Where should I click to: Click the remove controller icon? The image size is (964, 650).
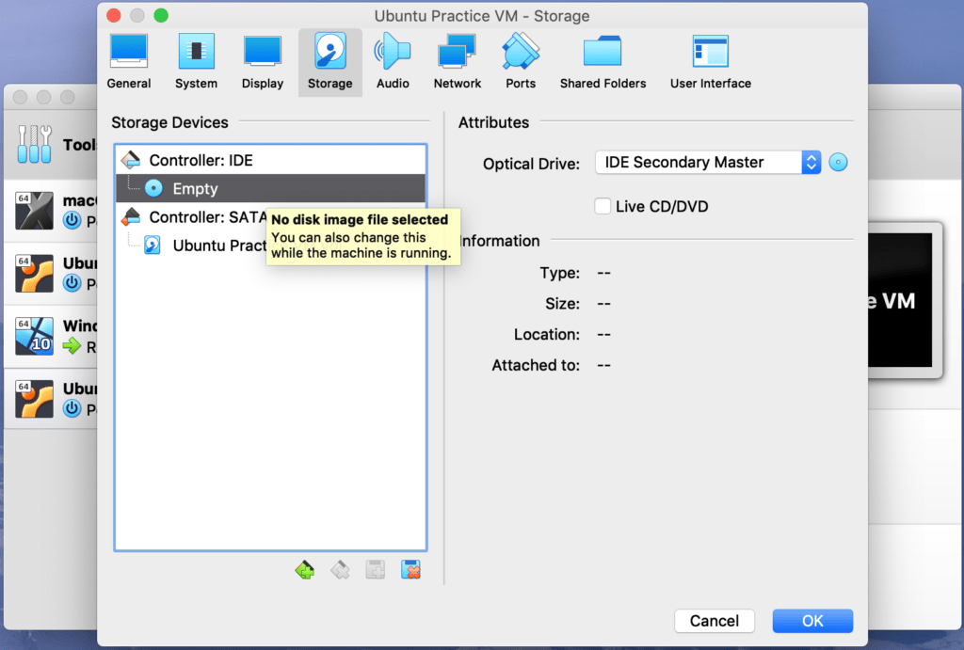pyautogui.click(x=340, y=570)
